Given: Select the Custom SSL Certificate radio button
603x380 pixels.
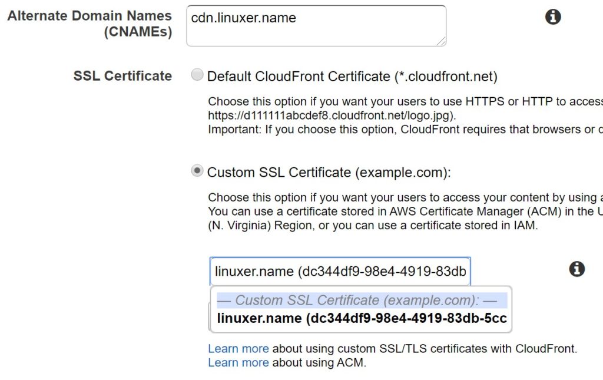Looking at the screenshot, I should (197, 171).
